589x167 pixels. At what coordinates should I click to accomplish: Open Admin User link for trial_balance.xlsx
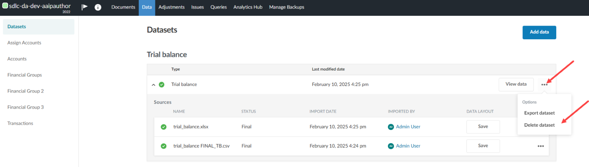pyautogui.click(x=408, y=127)
